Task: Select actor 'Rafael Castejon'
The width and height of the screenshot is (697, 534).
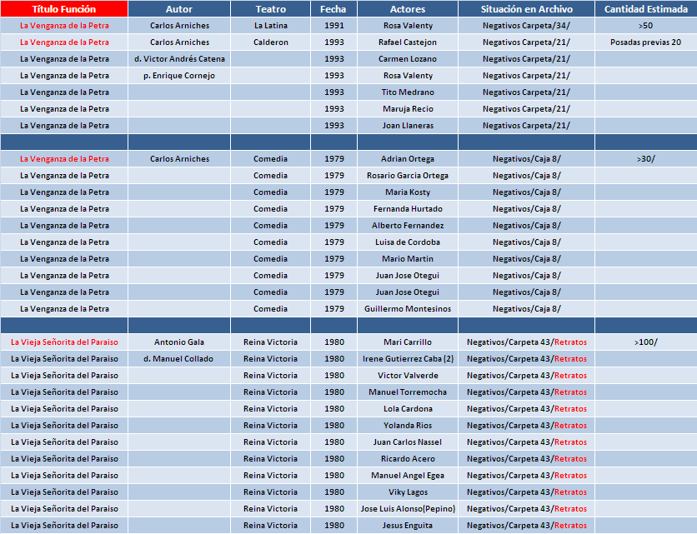Action: [x=408, y=42]
